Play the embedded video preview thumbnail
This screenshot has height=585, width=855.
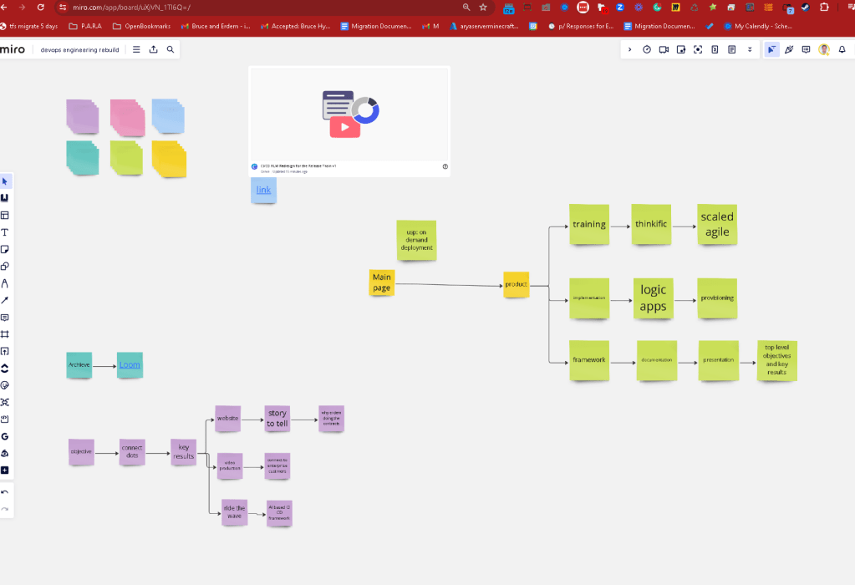pos(344,127)
